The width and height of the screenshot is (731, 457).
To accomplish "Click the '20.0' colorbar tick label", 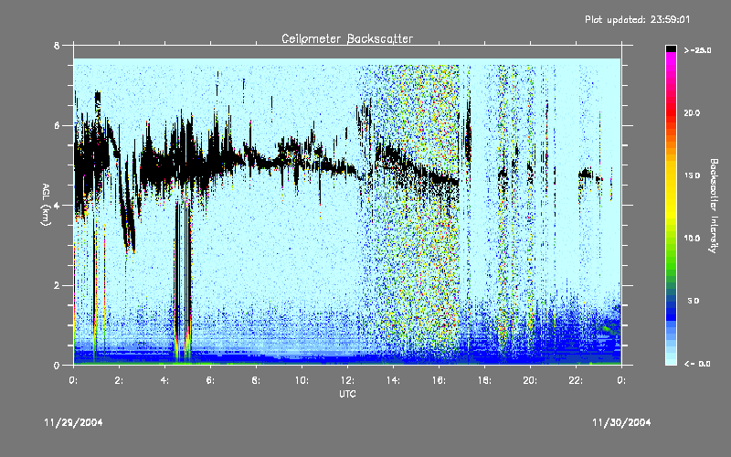I will (x=692, y=112).
